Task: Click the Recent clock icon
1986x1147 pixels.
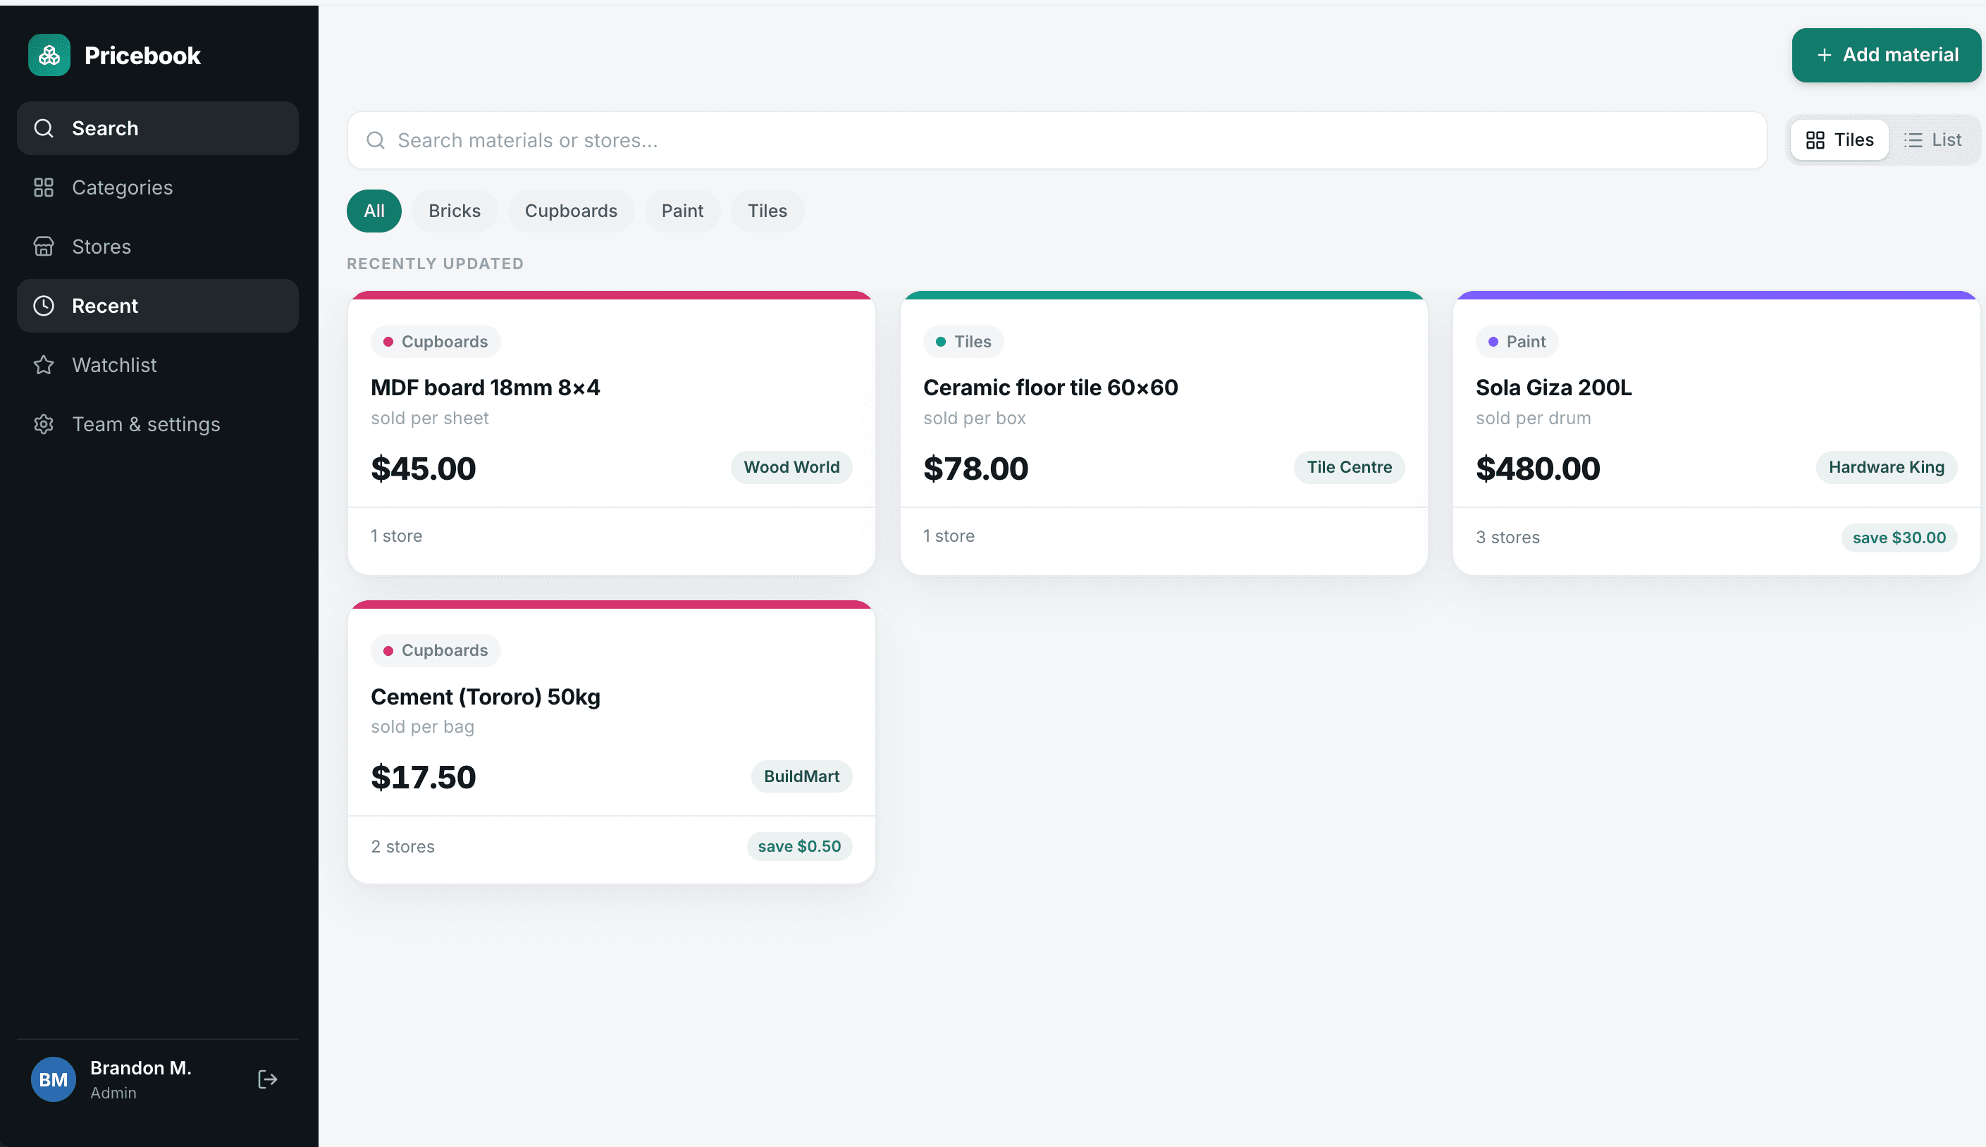Action: pos(44,306)
